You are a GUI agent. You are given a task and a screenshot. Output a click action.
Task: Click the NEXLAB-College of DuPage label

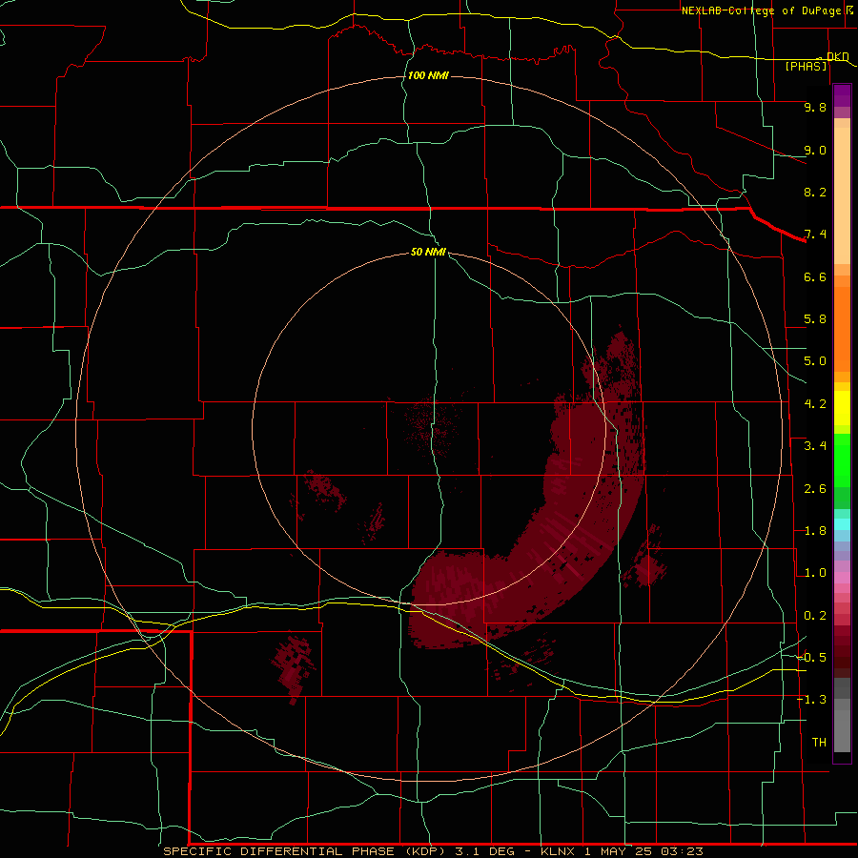coord(761,10)
